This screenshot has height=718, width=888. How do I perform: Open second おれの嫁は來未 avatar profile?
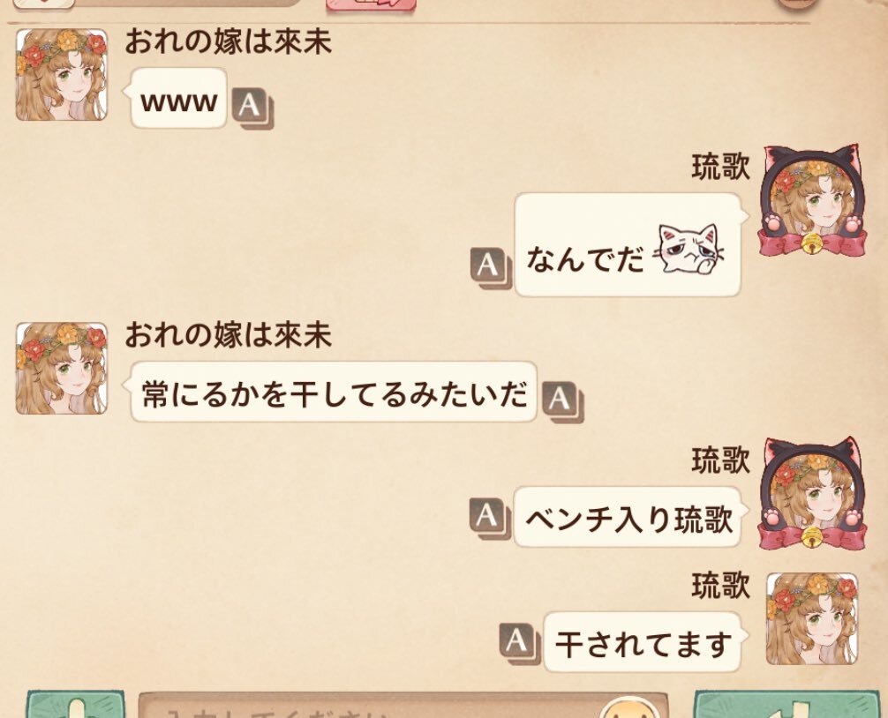tap(61, 369)
